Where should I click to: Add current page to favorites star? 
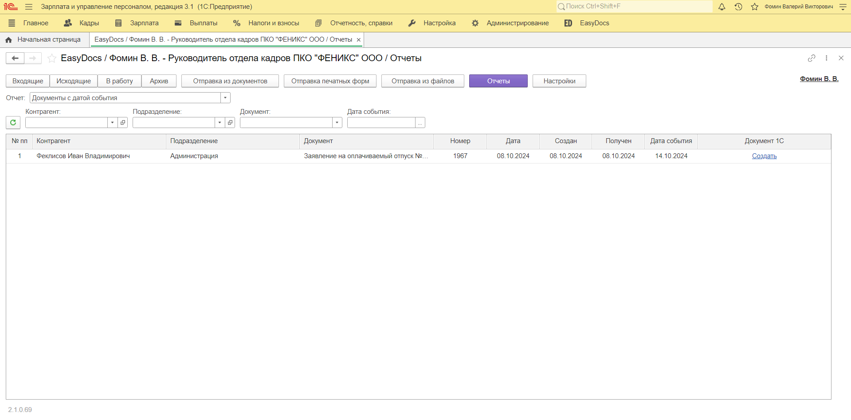click(x=52, y=58)
